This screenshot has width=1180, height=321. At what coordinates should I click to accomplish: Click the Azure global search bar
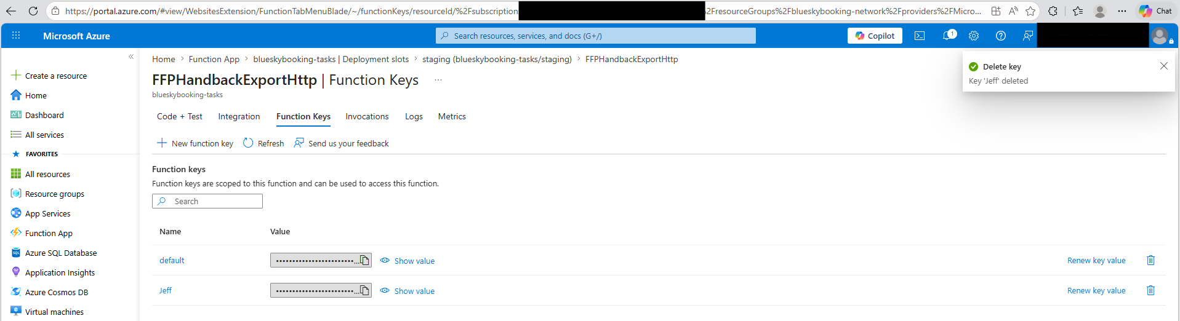click(596, 36)
